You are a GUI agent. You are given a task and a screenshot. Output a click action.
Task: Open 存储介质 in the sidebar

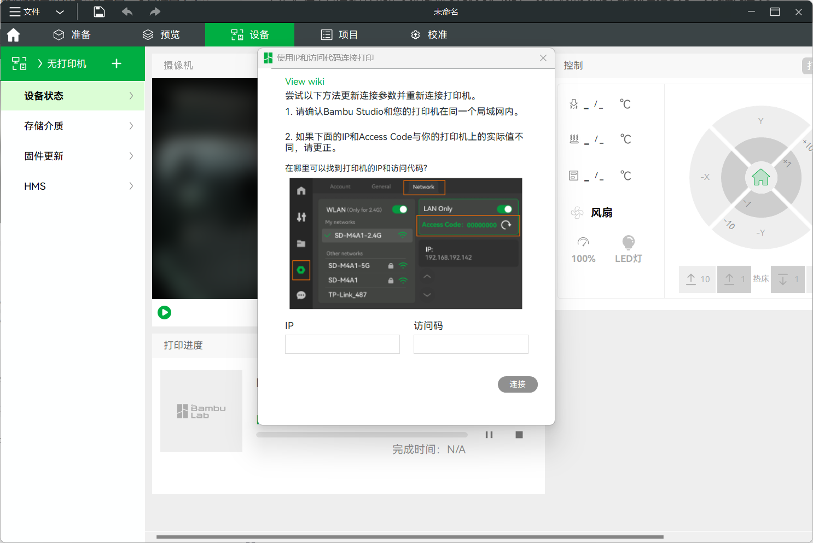73,126
